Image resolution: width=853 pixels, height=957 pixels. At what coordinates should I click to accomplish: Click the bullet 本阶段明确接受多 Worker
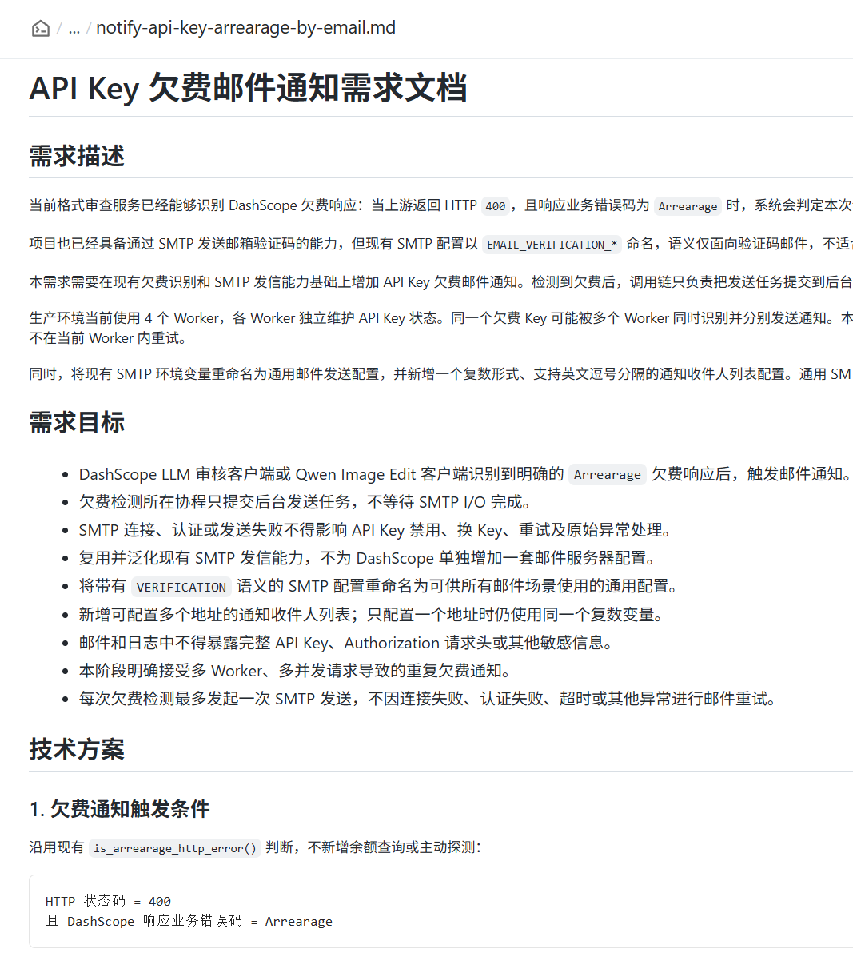(x=296, y=671)
